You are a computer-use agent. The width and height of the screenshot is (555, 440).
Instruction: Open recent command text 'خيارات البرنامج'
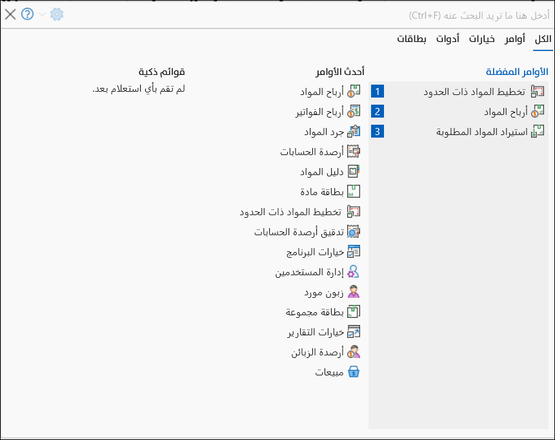[315, 252]
